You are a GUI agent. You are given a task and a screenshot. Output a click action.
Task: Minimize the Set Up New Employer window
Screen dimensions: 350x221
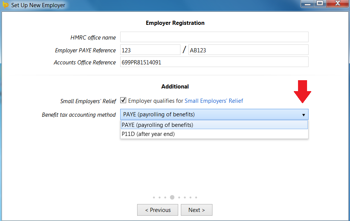(x=307, y=3)
